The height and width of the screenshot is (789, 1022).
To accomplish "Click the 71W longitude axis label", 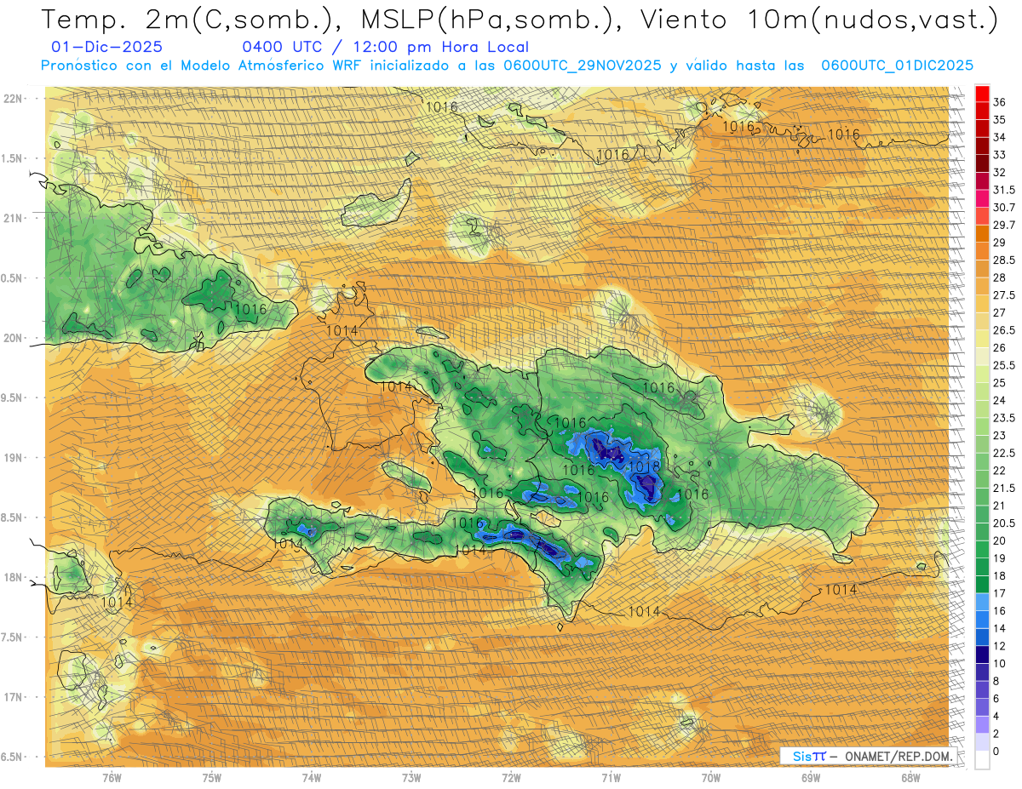I will [x=611, y=778].
